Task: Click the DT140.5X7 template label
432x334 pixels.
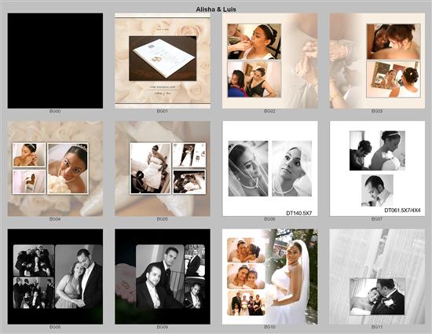Action: pyautogui.click(x=299, y=213)
